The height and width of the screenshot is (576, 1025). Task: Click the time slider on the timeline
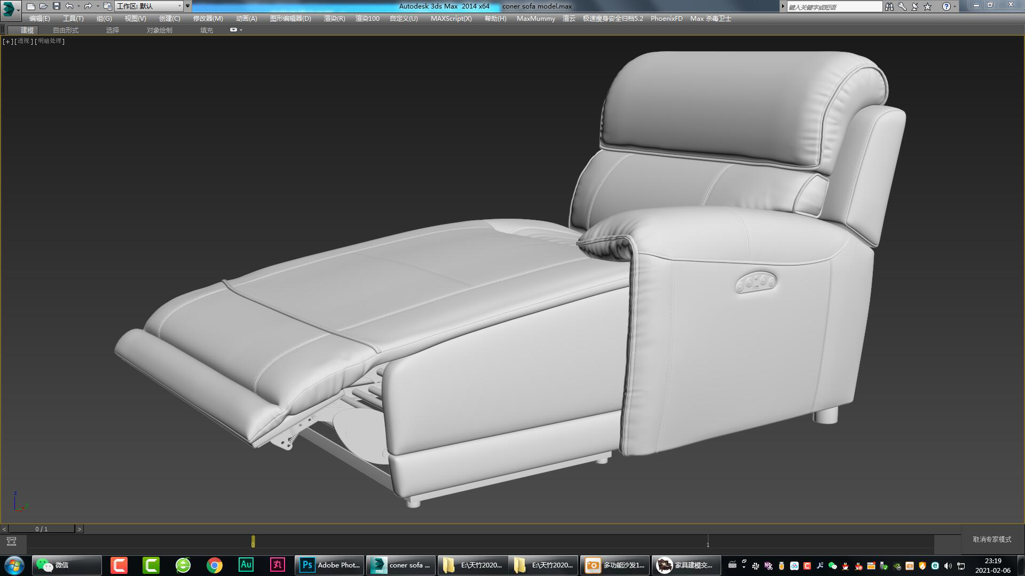coord(253,542)
